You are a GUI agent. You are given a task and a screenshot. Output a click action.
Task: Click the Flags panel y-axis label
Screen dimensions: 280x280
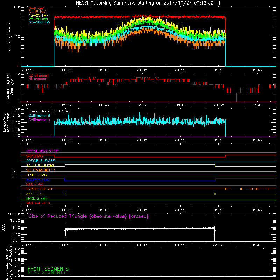[14, 175]
